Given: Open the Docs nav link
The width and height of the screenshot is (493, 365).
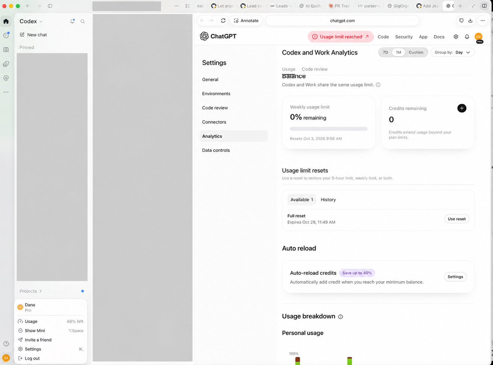Looking at the screenshot, I should (x=439, y=37).
